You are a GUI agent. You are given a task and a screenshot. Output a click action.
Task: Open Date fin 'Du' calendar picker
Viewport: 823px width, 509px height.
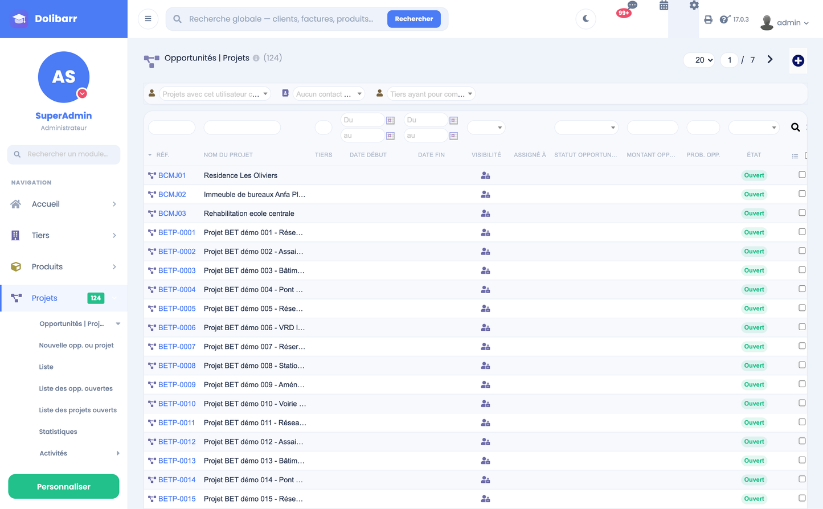click(x=453, y=120)
